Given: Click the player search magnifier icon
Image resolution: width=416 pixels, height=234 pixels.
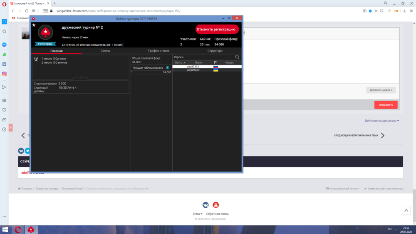Looking at the screenshot, I should tap(237, 57).
